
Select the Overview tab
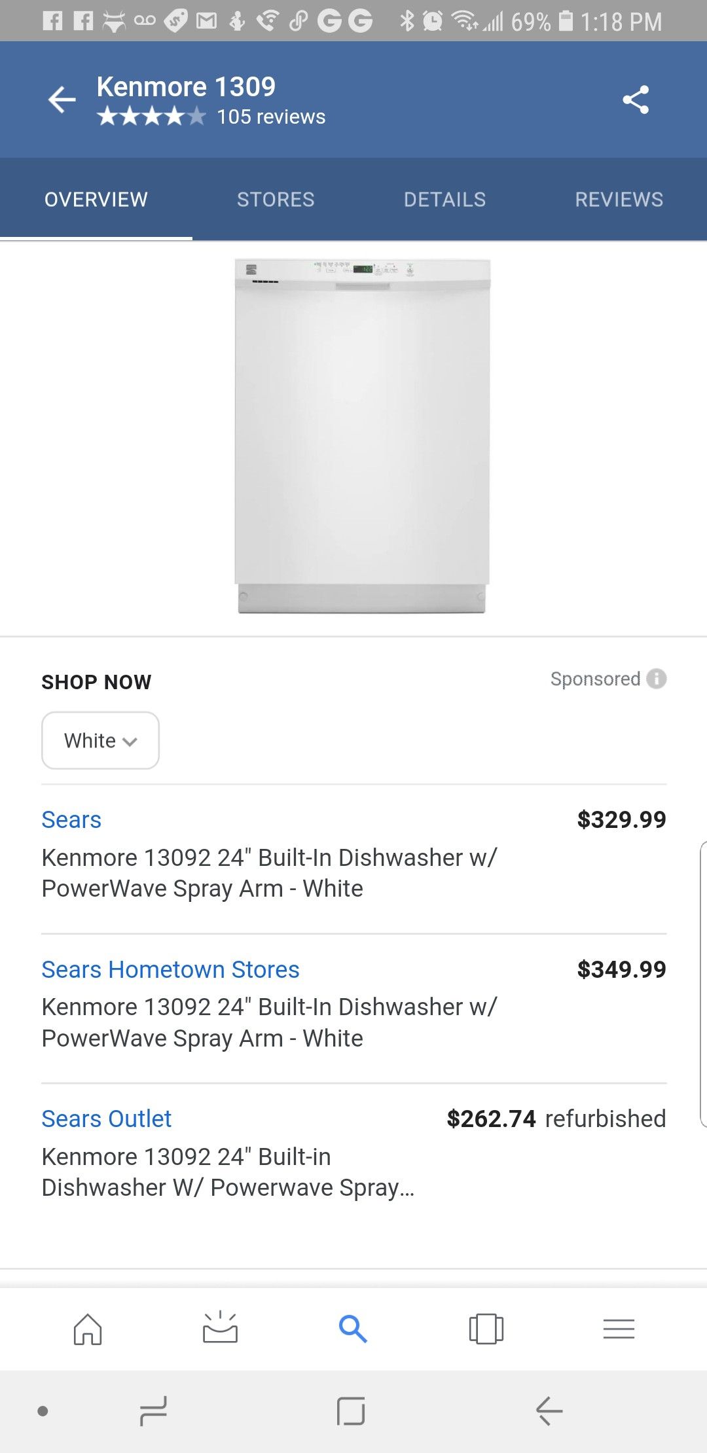(x=96, y=200)
